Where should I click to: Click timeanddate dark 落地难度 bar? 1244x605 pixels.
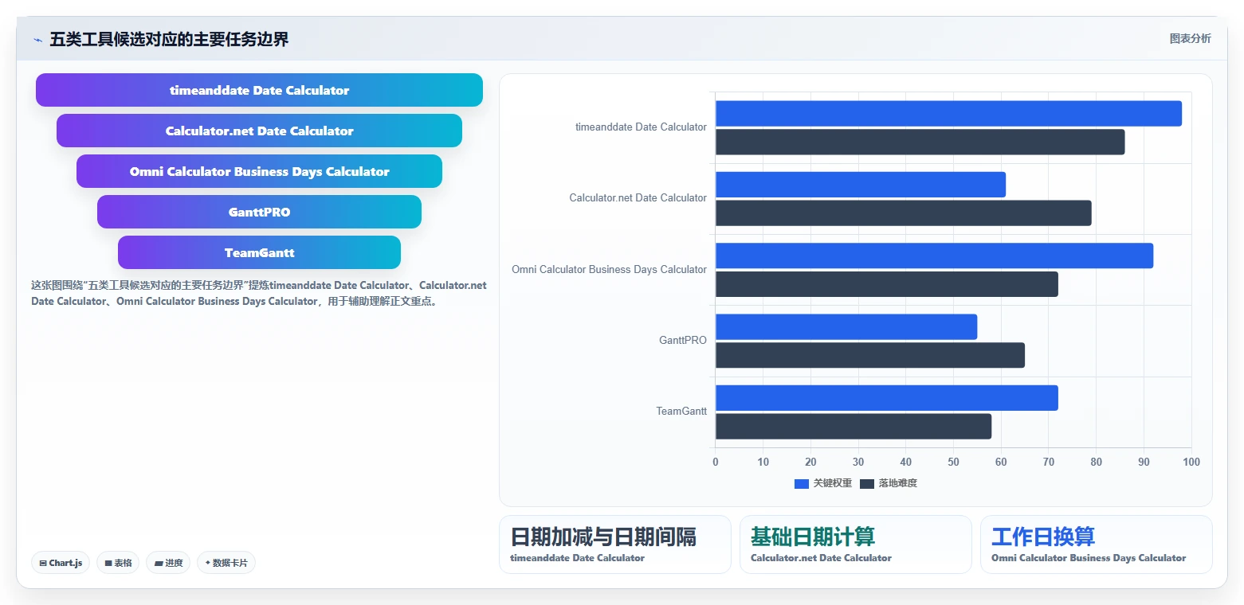tap(920, 142)
